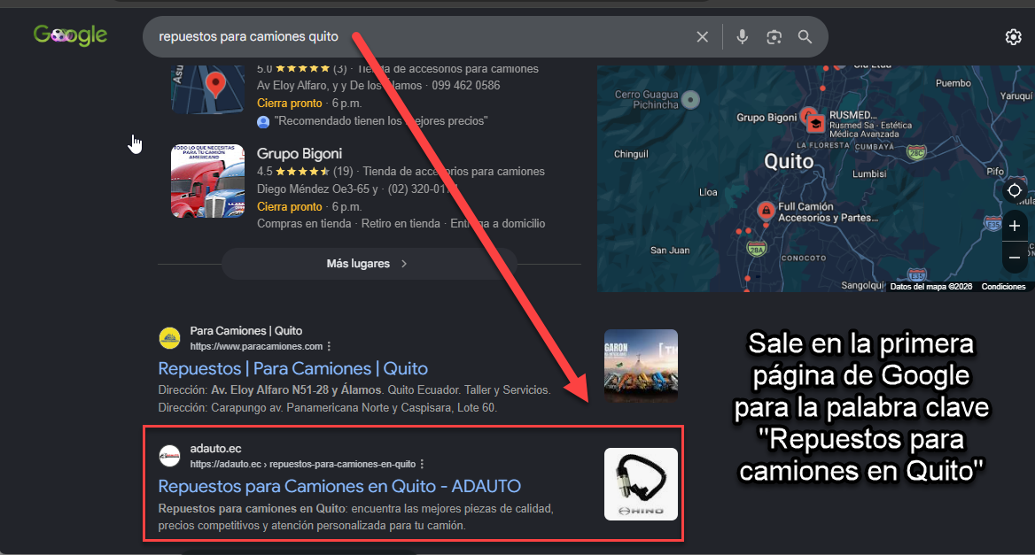
Task: Open quick settings gear icon
Action: [x=1013, y=37]
